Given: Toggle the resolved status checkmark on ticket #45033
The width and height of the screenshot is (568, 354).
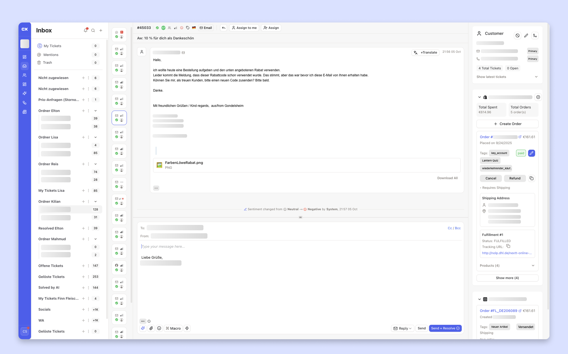Looking at the screenshot, I should 157,28.
